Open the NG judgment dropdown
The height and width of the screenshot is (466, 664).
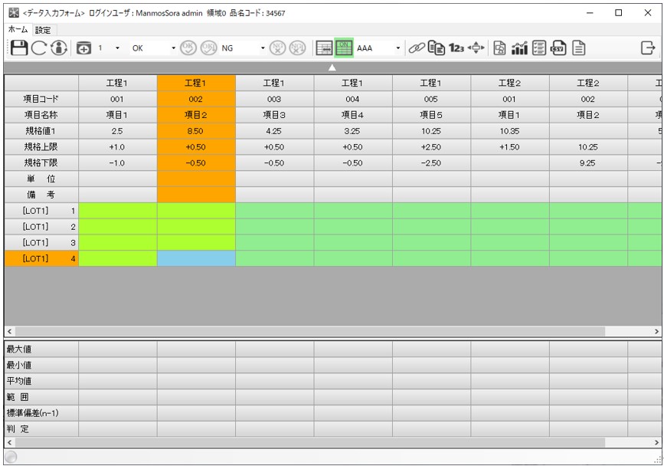click(x=263, y=48)
